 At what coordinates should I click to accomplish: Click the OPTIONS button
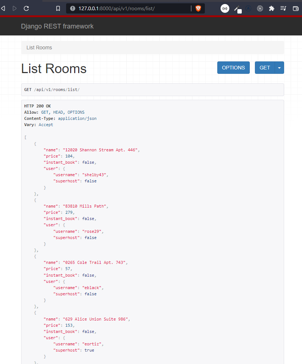tap(233, 68)
